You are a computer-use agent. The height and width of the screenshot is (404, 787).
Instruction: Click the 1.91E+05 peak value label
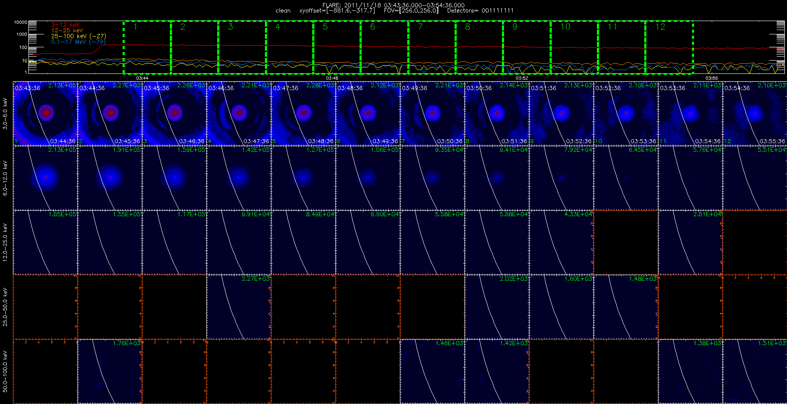[127, 150]
